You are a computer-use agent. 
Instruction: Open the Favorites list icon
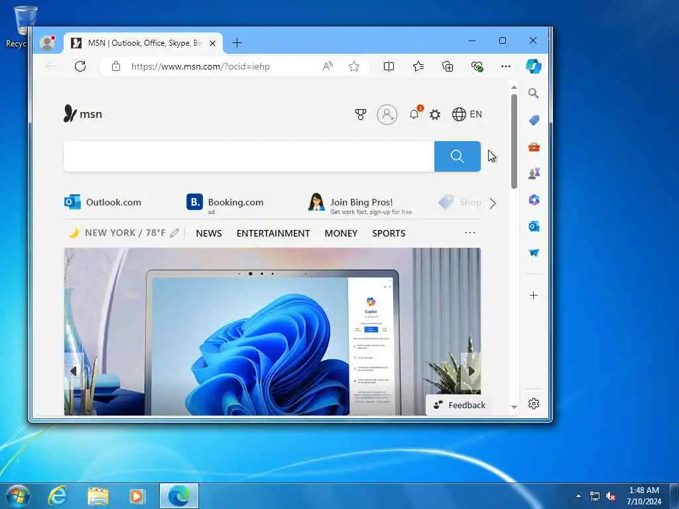[x=418, y=66]
